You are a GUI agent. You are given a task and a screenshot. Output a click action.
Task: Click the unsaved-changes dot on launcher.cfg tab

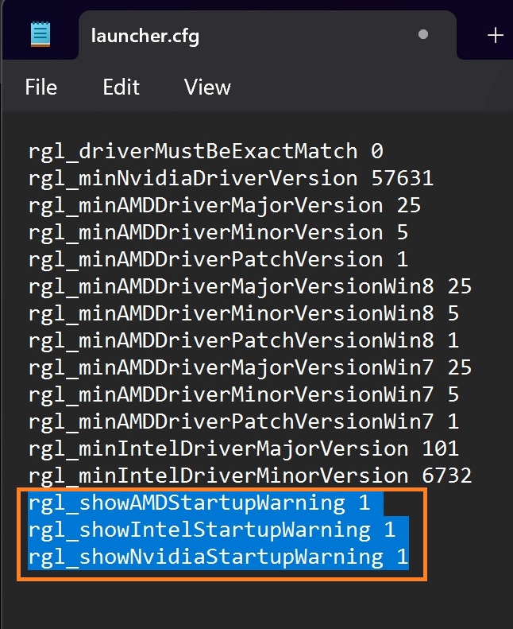coord(423,35)
